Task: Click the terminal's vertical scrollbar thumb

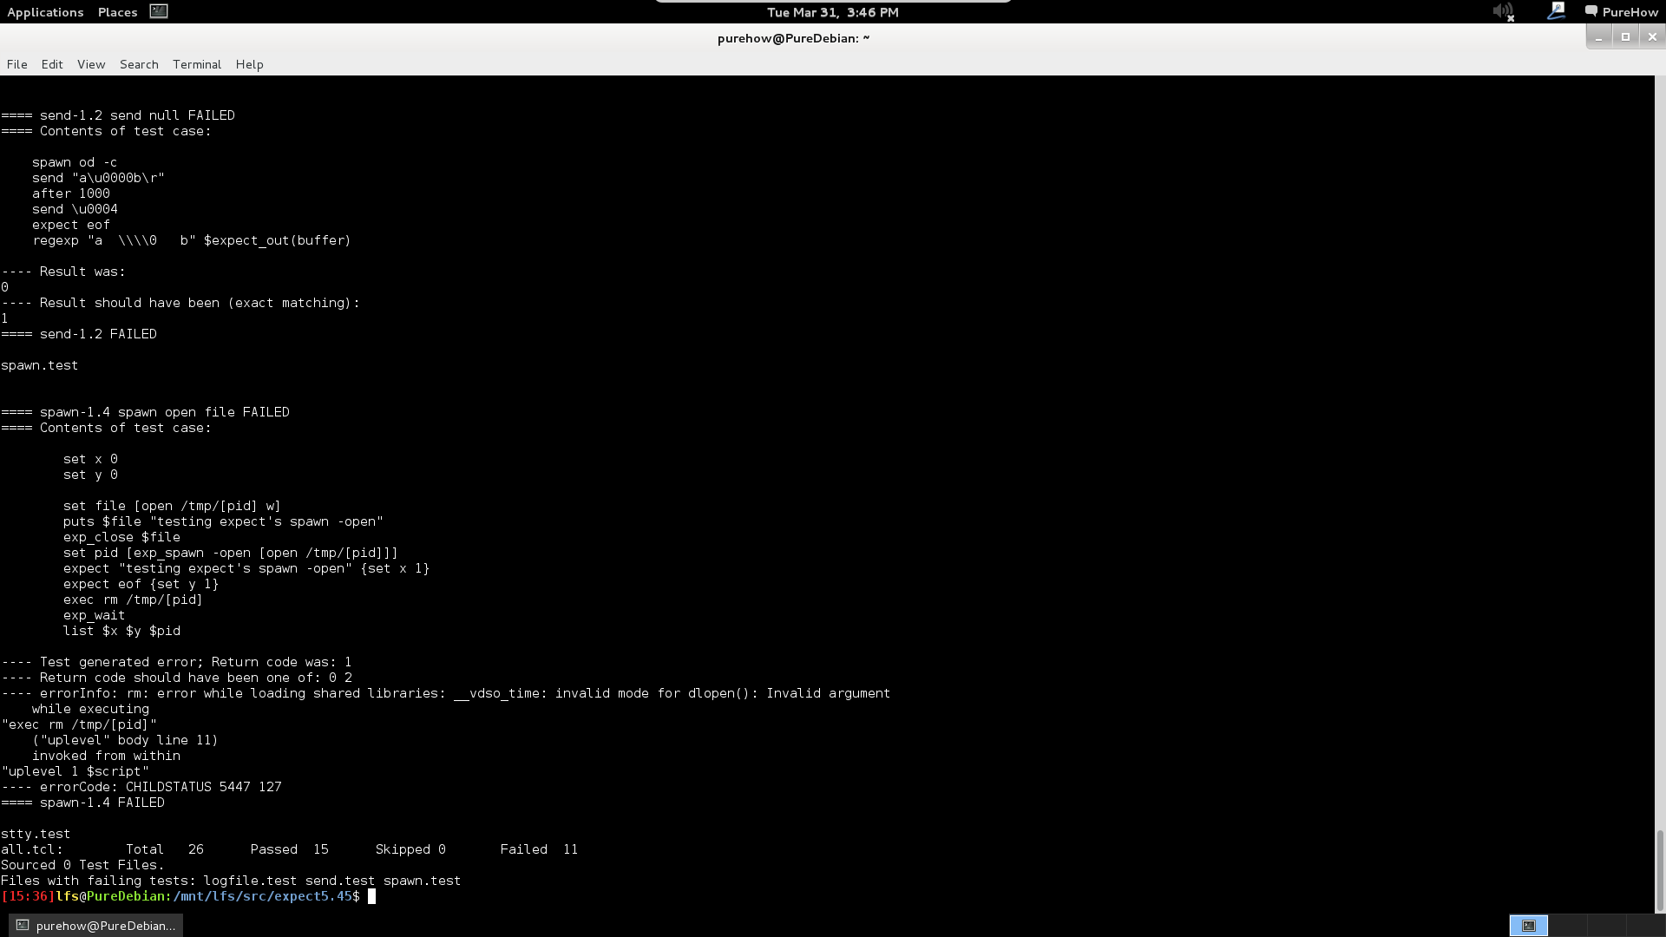Action: pos(1660,870)
